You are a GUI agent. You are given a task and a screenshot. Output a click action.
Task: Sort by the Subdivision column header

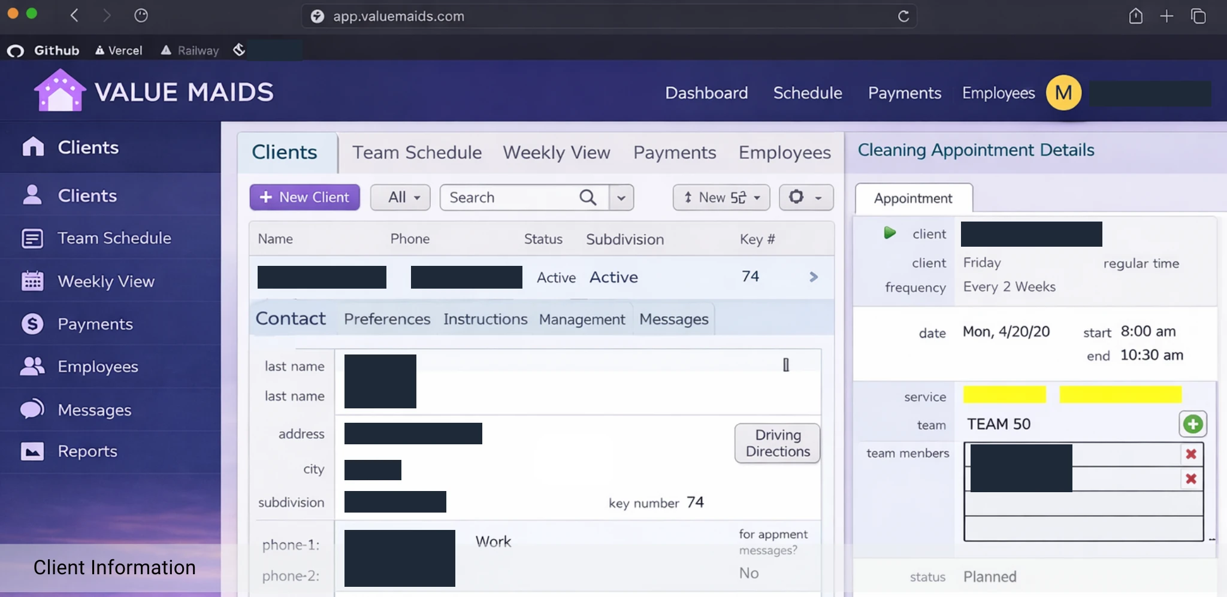[625, 240]
